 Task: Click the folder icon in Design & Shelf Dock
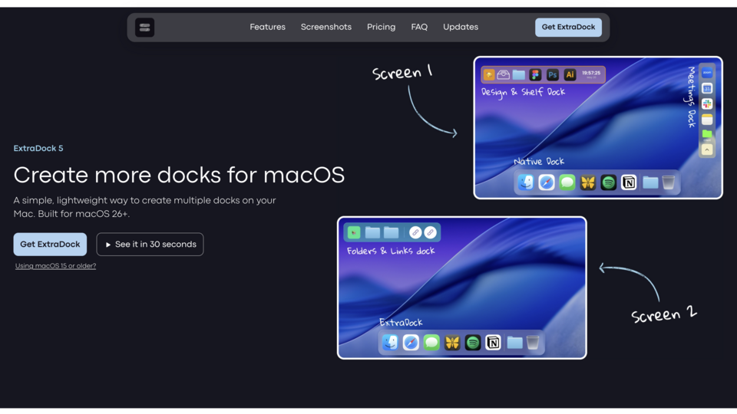pos(519,74)
